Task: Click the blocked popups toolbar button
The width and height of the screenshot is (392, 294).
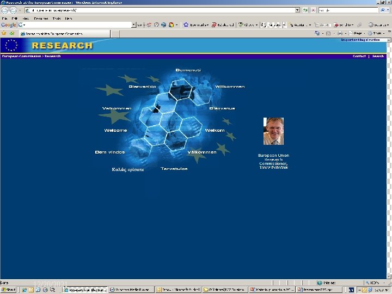Action: pos(223,24)
